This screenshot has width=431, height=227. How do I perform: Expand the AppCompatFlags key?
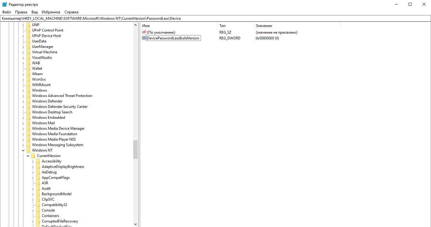coord(33,178)
